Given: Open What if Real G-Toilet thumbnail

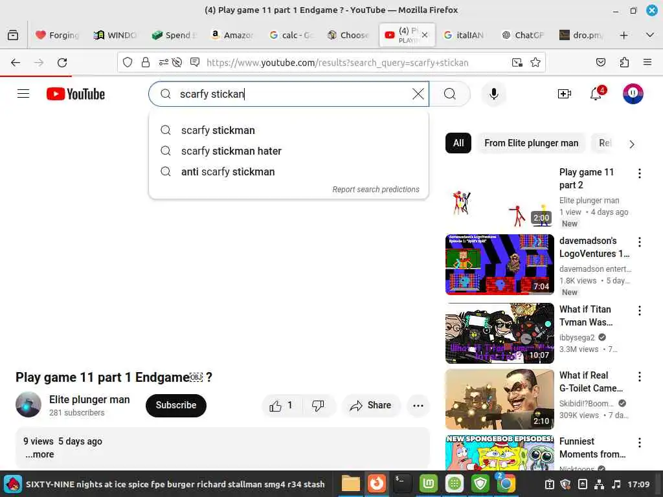Looking at the screenshot, I should 499,399.
